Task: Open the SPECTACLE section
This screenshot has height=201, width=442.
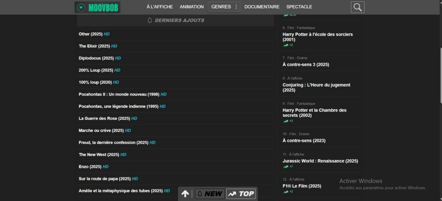Action: (299, 7)
